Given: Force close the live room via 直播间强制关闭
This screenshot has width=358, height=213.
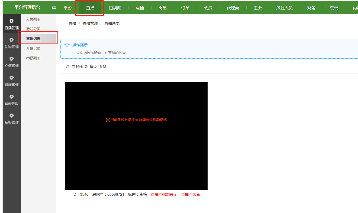Looking at the screenshot, I should (x=164, y=194).
